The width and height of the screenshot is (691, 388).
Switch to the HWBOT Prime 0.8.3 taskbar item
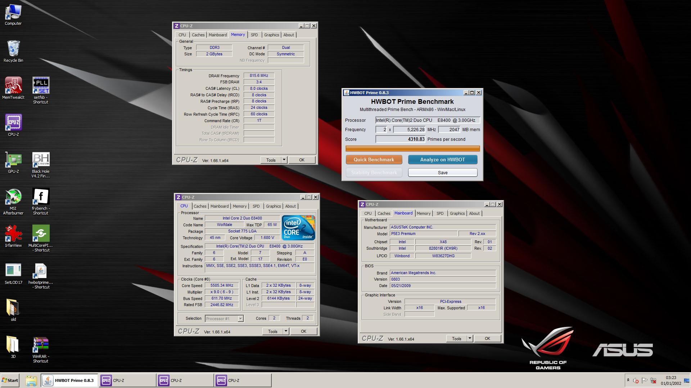[x=69, y=380]
